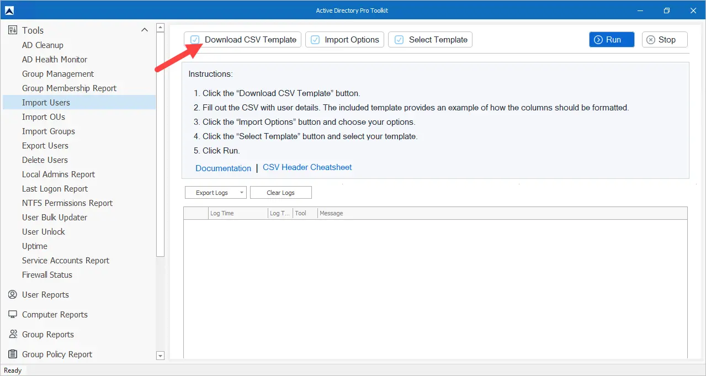706x376 pixels.
Task: Click the Group Reports people icon
Action: click(13, 335)
